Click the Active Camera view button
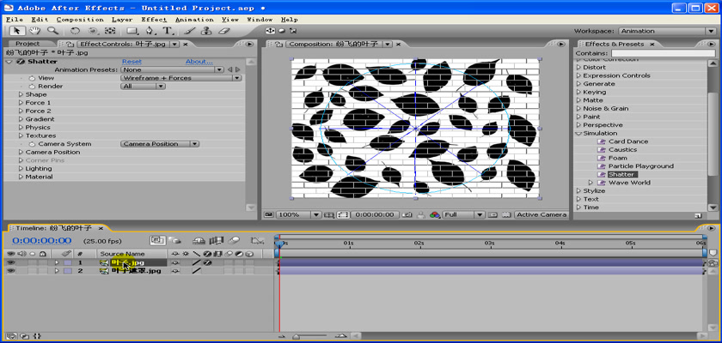 point(541,215)
